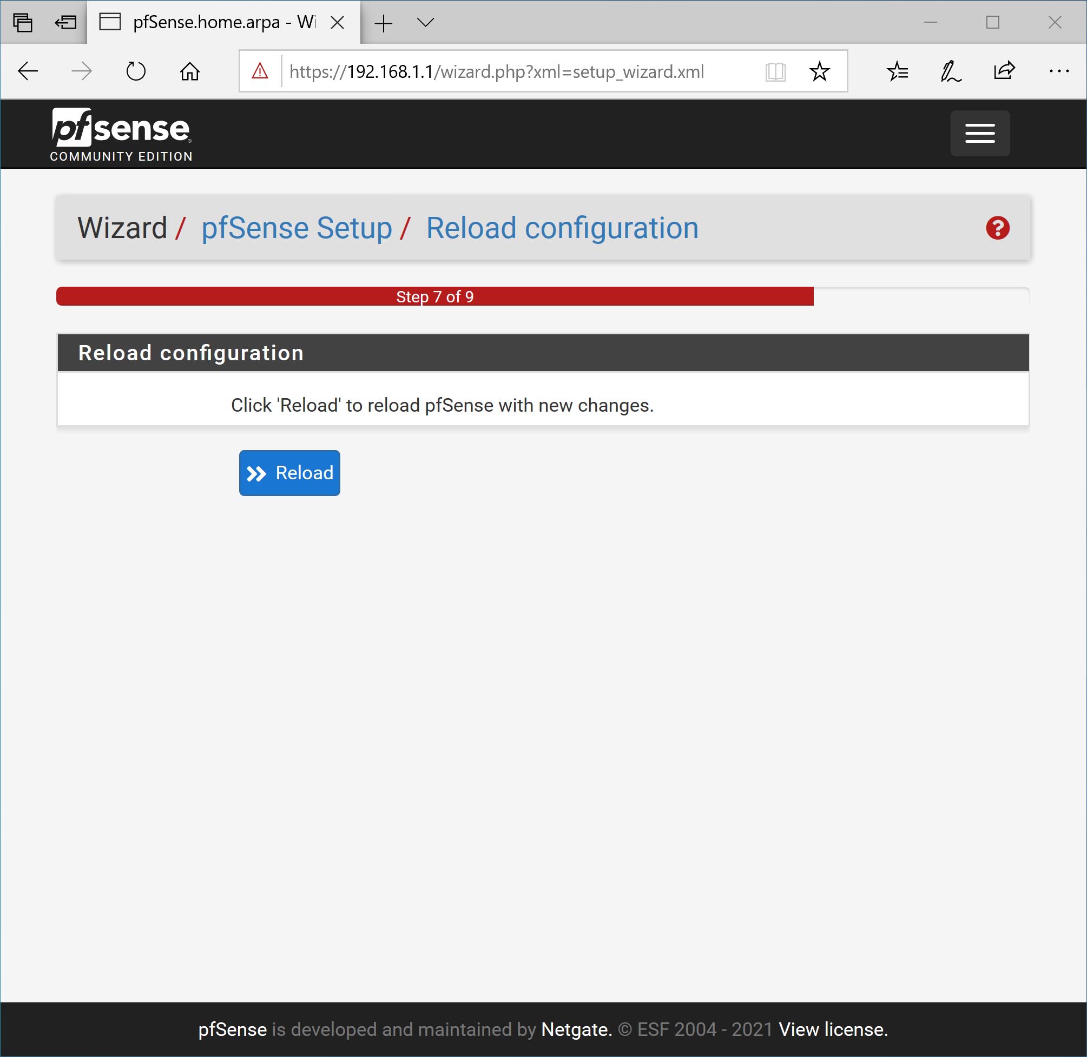Click the blue Reload button
Screen dimensions: 1087x1057
[x=289, y=473]
